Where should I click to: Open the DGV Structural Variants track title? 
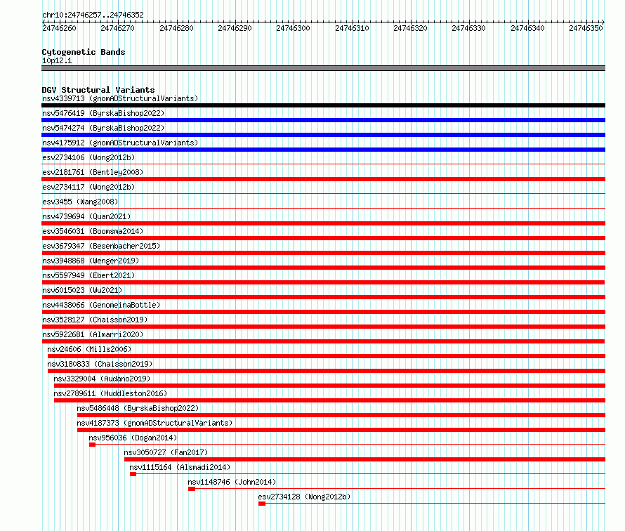[98, 90]
